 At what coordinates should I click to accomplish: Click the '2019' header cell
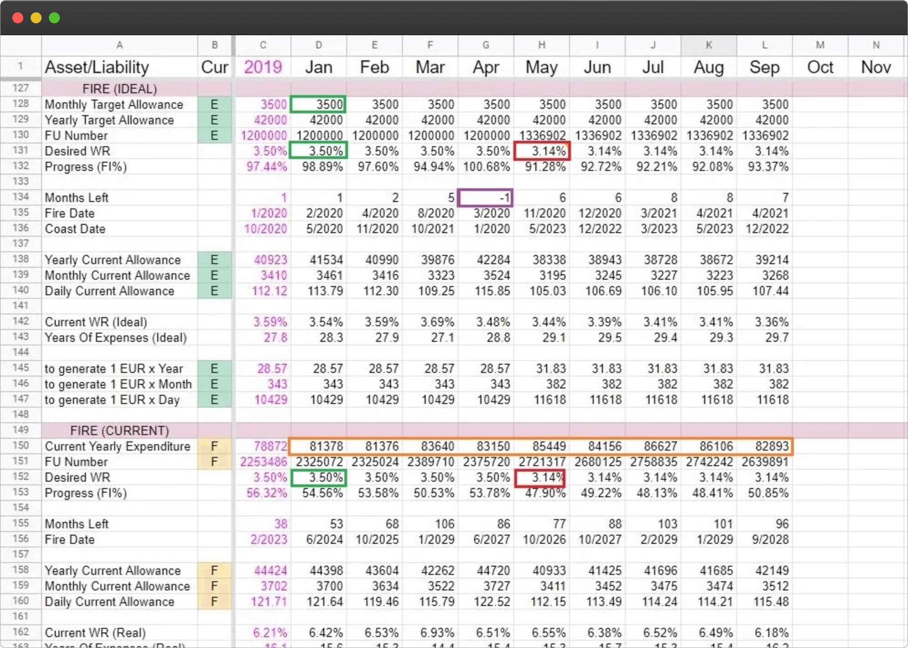(x=263, y=67)
